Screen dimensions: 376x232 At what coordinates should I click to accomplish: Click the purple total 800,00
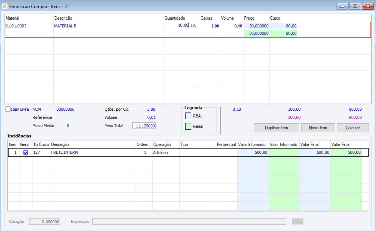[355, 117]
